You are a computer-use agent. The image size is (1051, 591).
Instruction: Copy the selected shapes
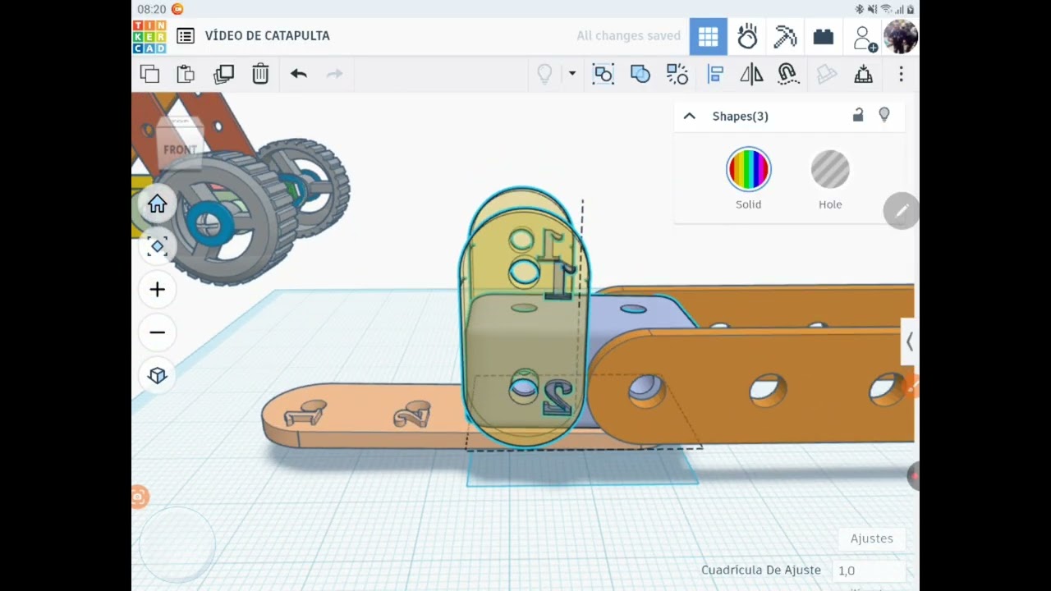tap(149, 74)
